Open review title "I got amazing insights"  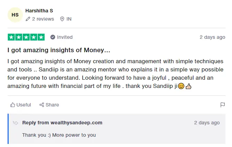coord(59,50)
